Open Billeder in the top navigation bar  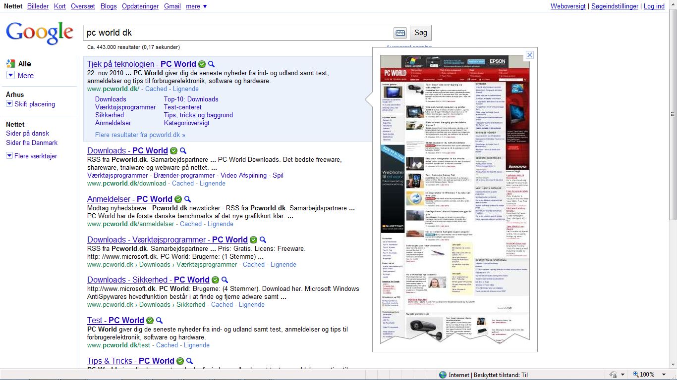pyautogui.click(x=38, y=6)
